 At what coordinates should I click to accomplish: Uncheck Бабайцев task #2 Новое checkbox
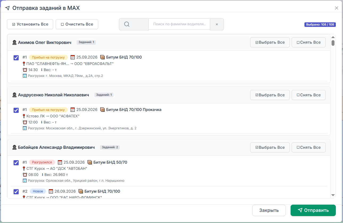[16, 192]
